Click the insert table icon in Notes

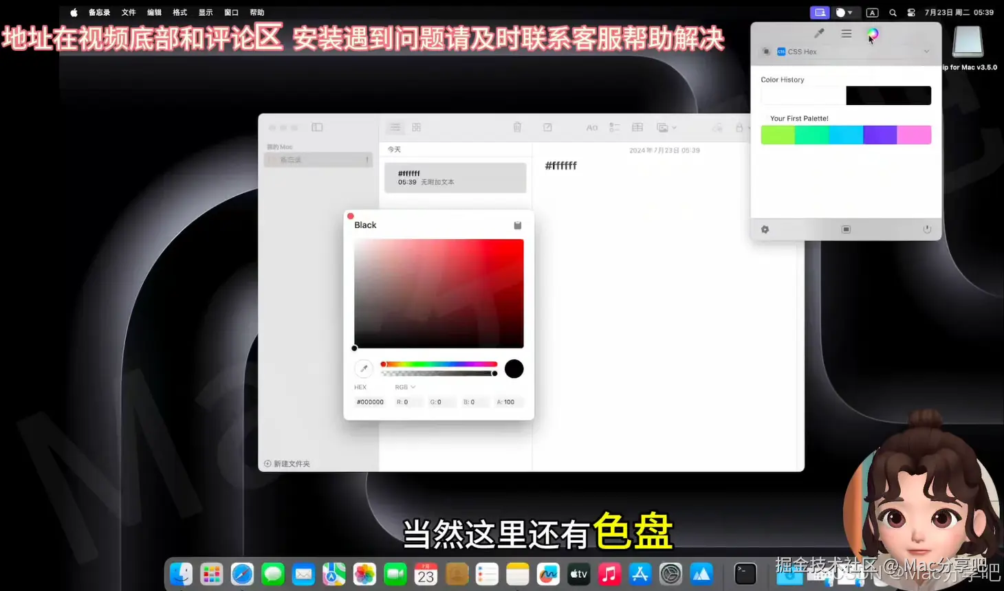pos(637,127)
